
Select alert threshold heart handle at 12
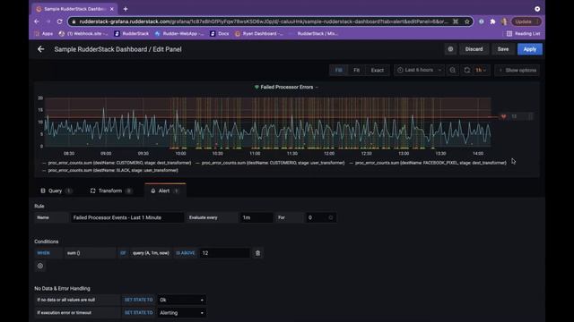click(x=504, y=116)
